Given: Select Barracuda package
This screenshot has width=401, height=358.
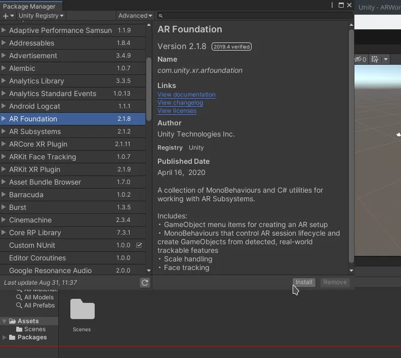Looking at the screenshot, I should (72, 195).
